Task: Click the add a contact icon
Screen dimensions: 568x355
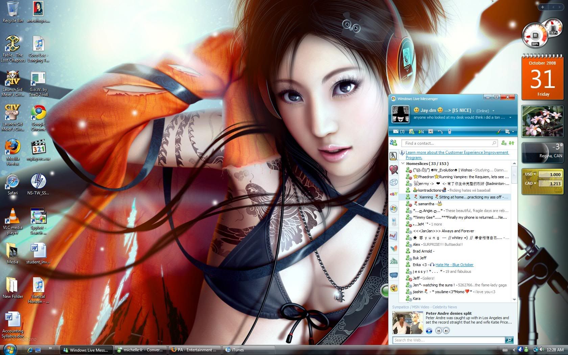Action: point(504,143)
